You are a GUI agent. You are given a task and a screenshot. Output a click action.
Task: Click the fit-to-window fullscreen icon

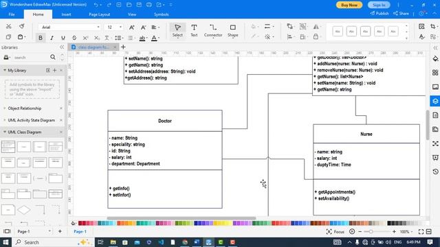coord(421,232)
